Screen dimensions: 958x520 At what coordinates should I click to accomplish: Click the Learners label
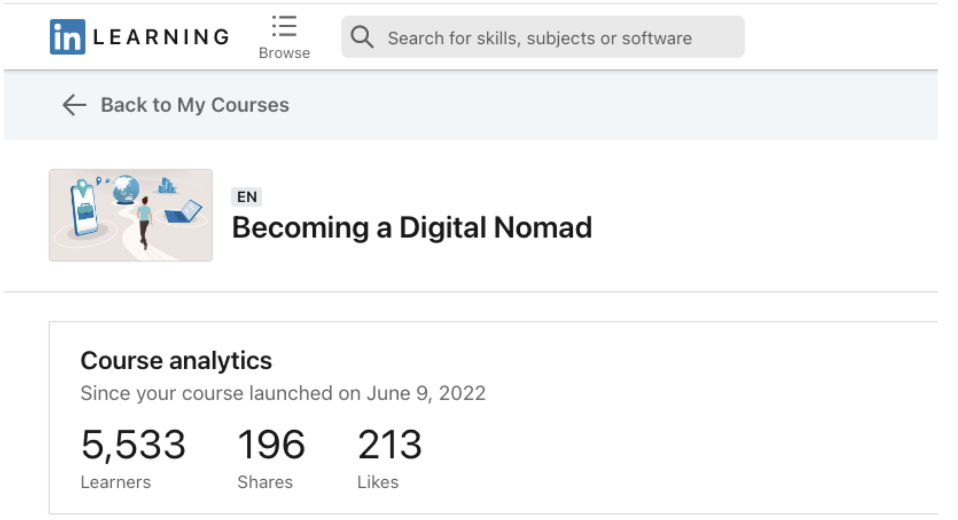tap(116, 482)
